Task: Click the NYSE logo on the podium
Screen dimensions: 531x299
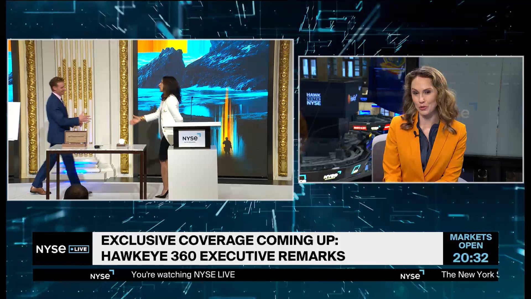Action: click(x=192, y=138)
